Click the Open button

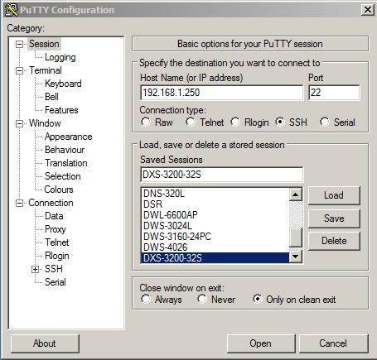261,343
